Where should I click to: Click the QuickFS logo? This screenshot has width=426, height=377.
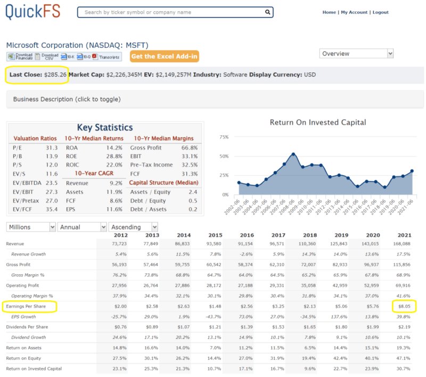pyautogui.click(x=33, y=12)
